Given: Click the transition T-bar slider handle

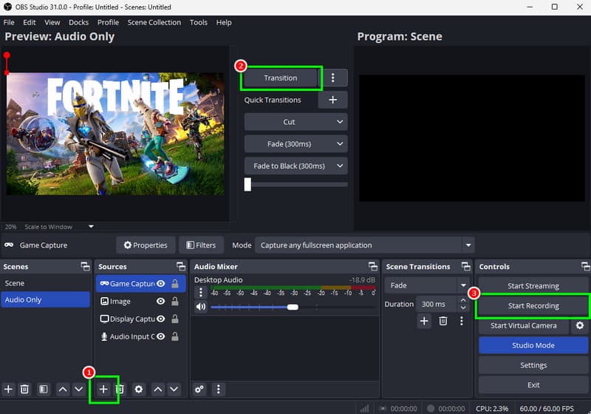Looking at the screenshot, I should pos(247,184).
